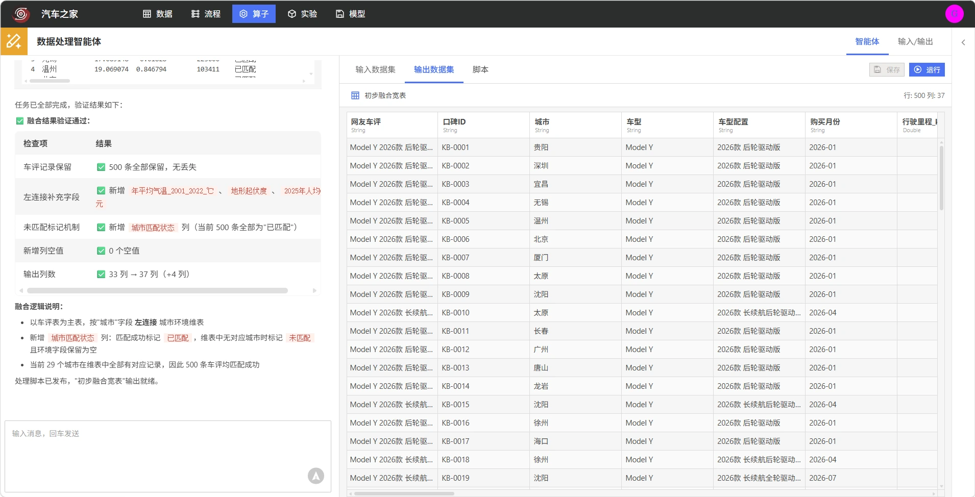Click the 龙岩 city cell
The width and height of the screenshot is (975, 497).
click(575, 386)
